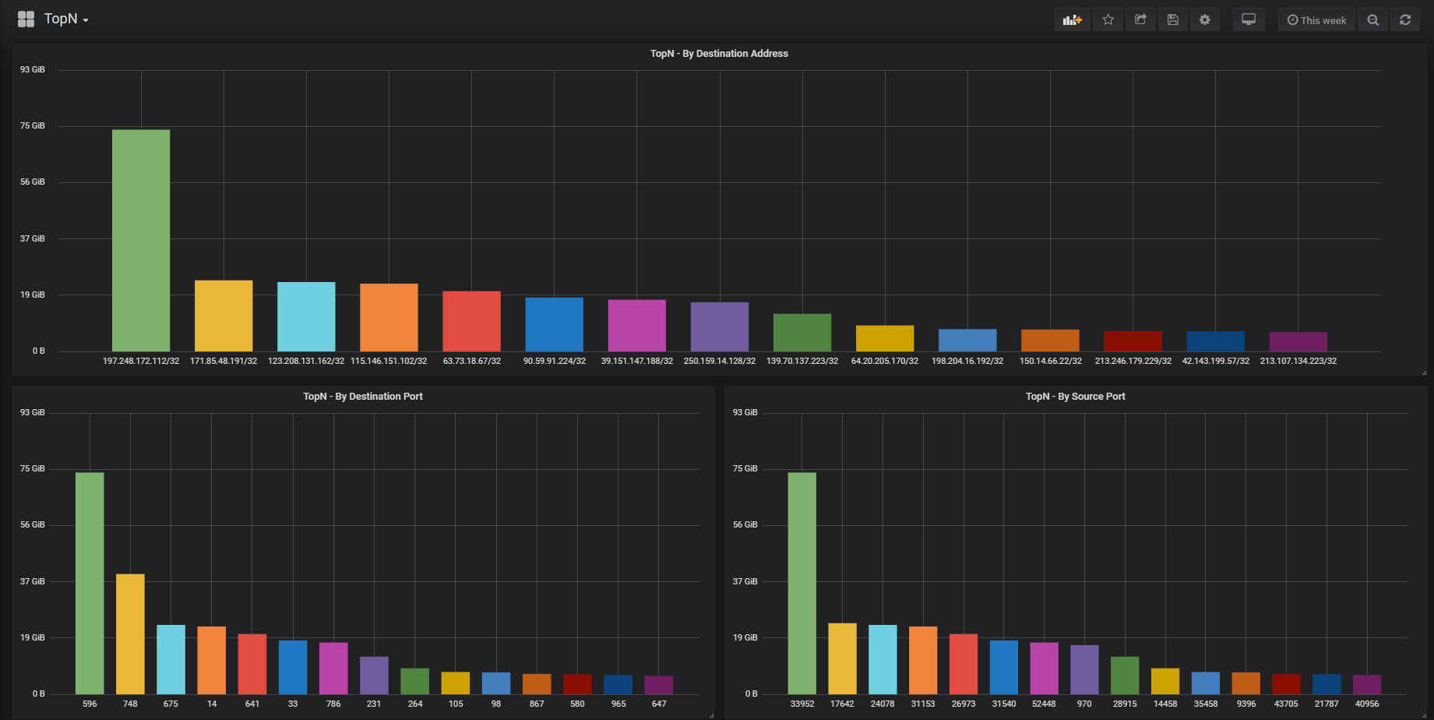Expand the TopN dropdown arrow next to the title
This screenshot has height=720, width=1434.
click(x=87, y=21)
